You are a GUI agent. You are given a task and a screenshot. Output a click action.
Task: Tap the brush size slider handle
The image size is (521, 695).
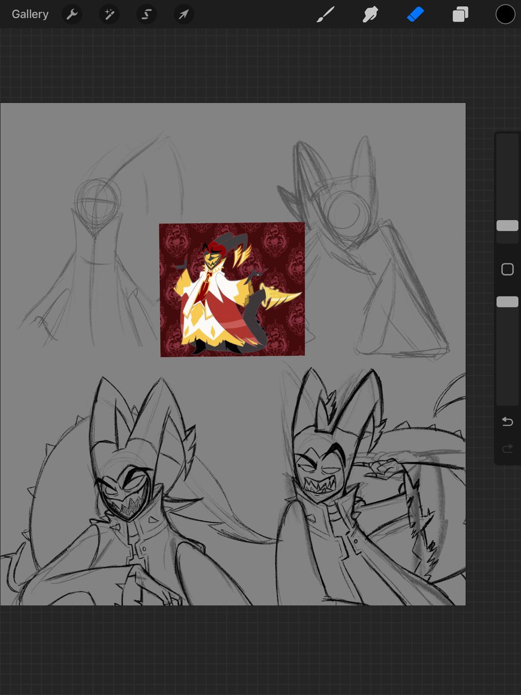[508, 225]
